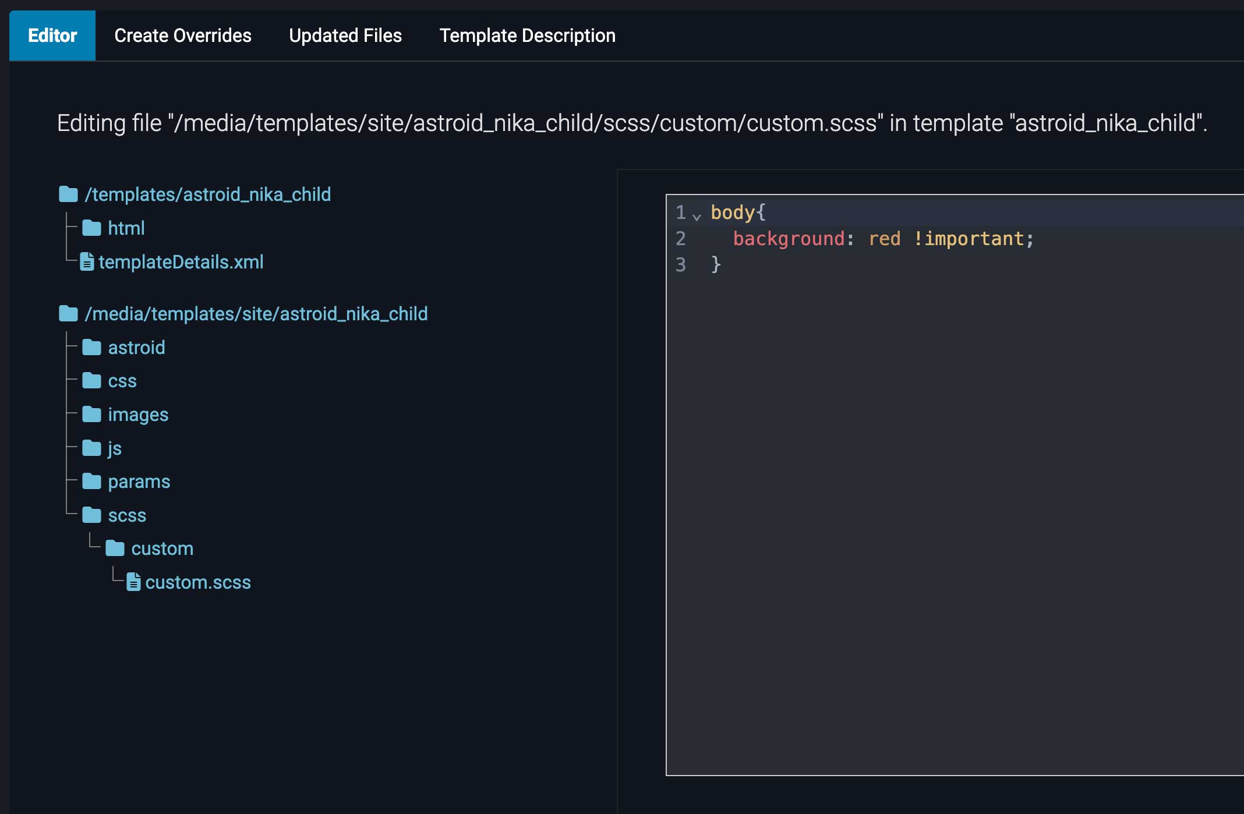Viewport: 1244px width, 814px height.
Task: Expand the html folder
Action: (126, 228)
